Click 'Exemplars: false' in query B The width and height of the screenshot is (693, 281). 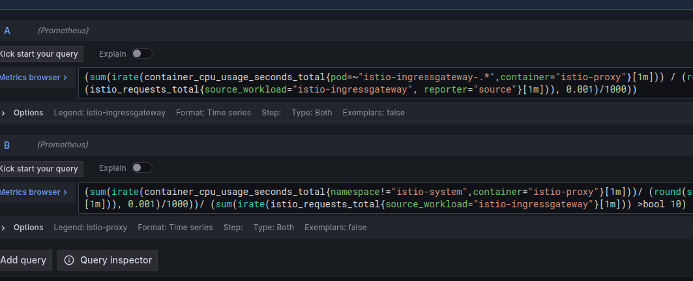pyautogui.click(x=336, y=228)
